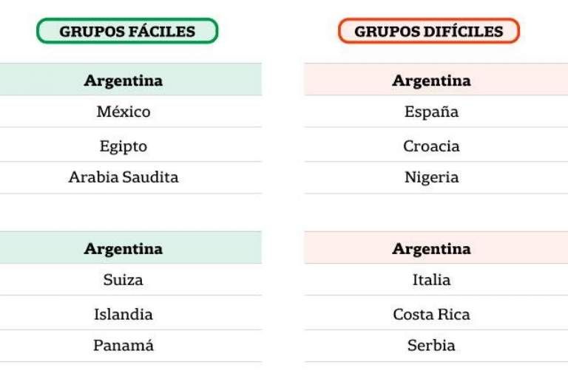Click the pink header band above Serbia group
This screenshot has height=379, width=568.
pos(518,248)
